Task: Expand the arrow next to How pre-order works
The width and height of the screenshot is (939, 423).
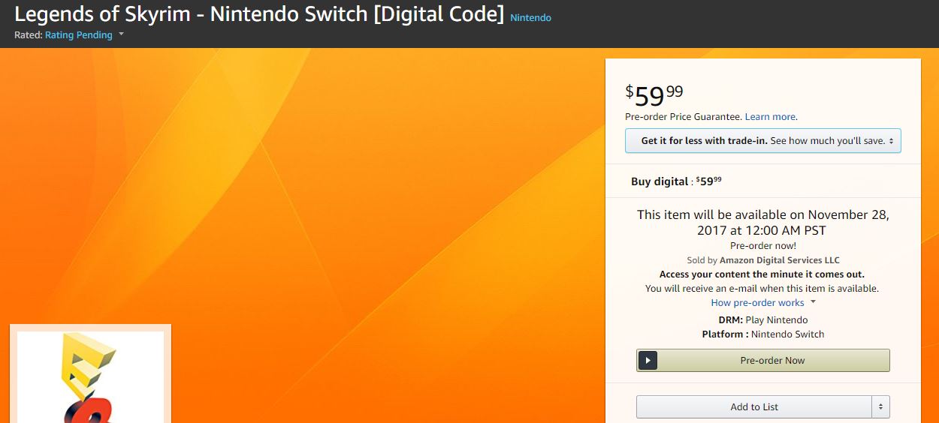Action: coord(813,302)
